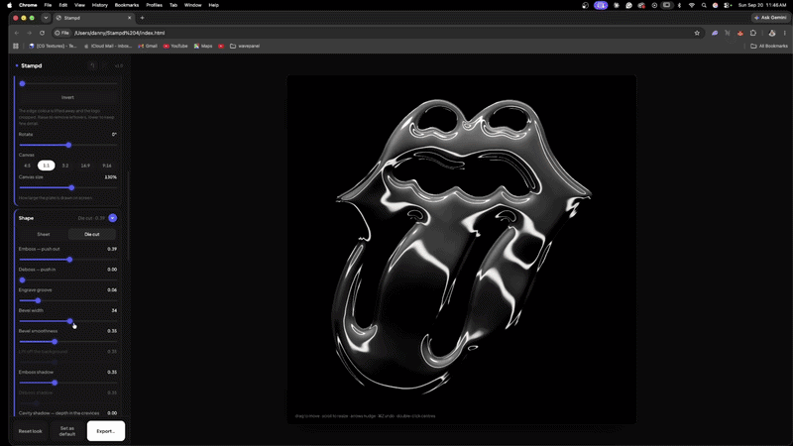Close the Stampd tab

pyautogui.click(x=129, y=18)
